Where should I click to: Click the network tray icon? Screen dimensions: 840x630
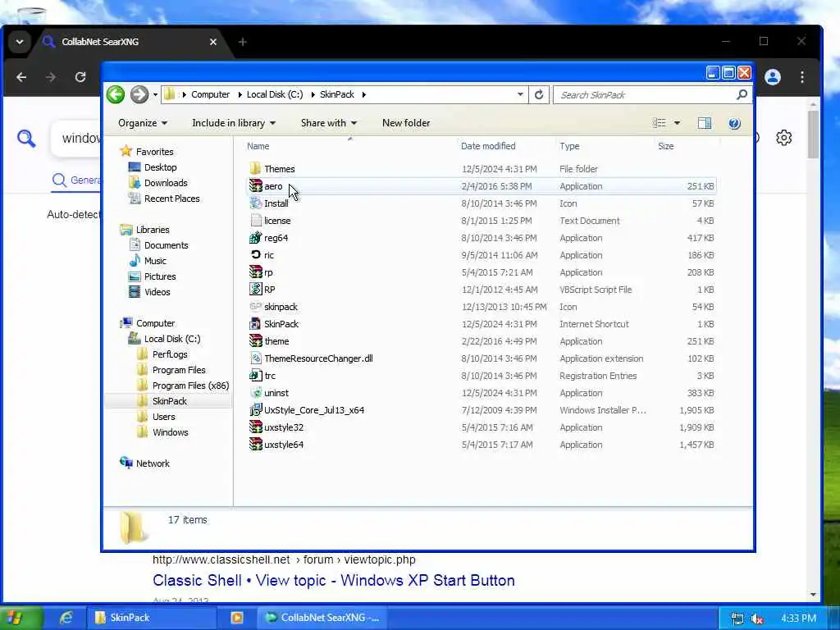[737, 619]
